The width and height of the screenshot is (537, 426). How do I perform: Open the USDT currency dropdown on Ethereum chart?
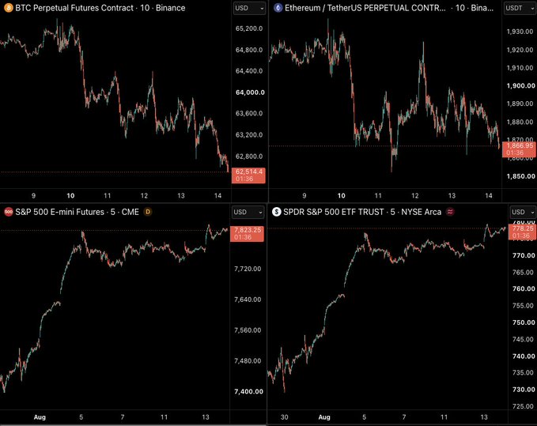coord(520,8)
